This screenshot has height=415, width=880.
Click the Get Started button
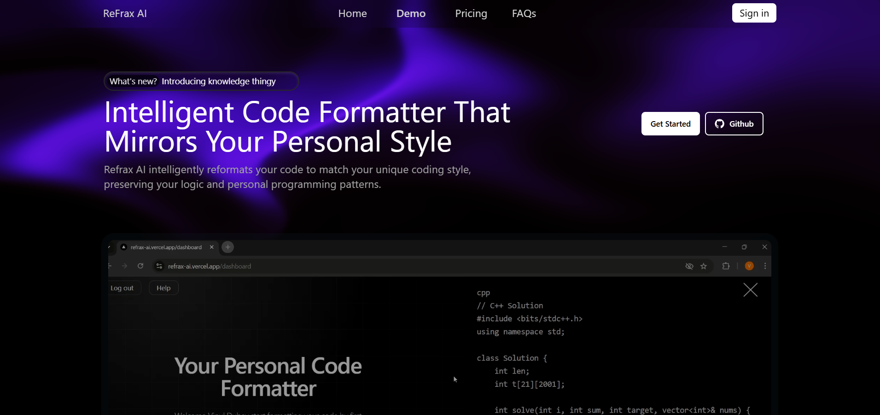[670, 124]
